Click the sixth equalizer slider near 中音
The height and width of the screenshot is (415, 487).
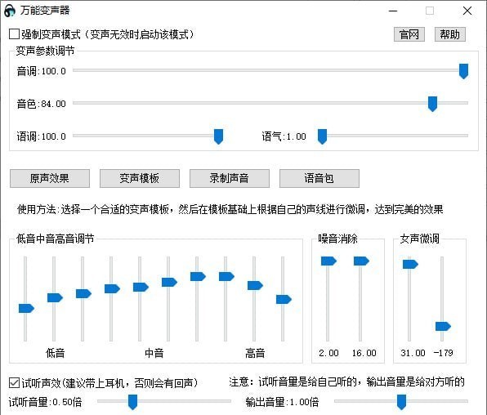click(169, 282)
